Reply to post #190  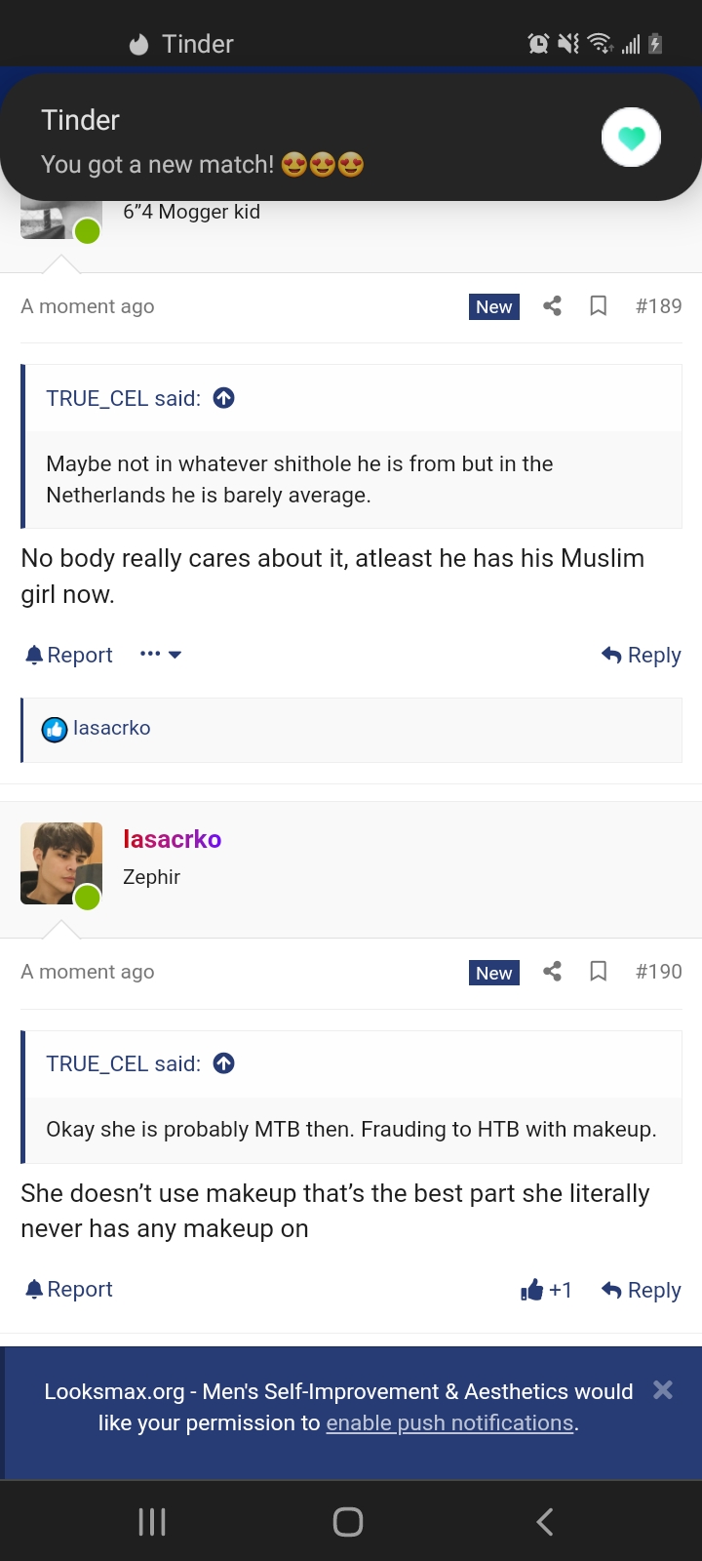tap(642, 1290)
